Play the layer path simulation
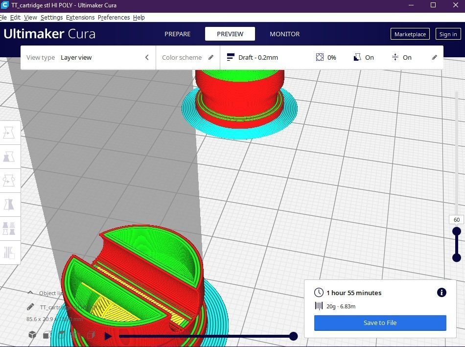 point(108,336)
